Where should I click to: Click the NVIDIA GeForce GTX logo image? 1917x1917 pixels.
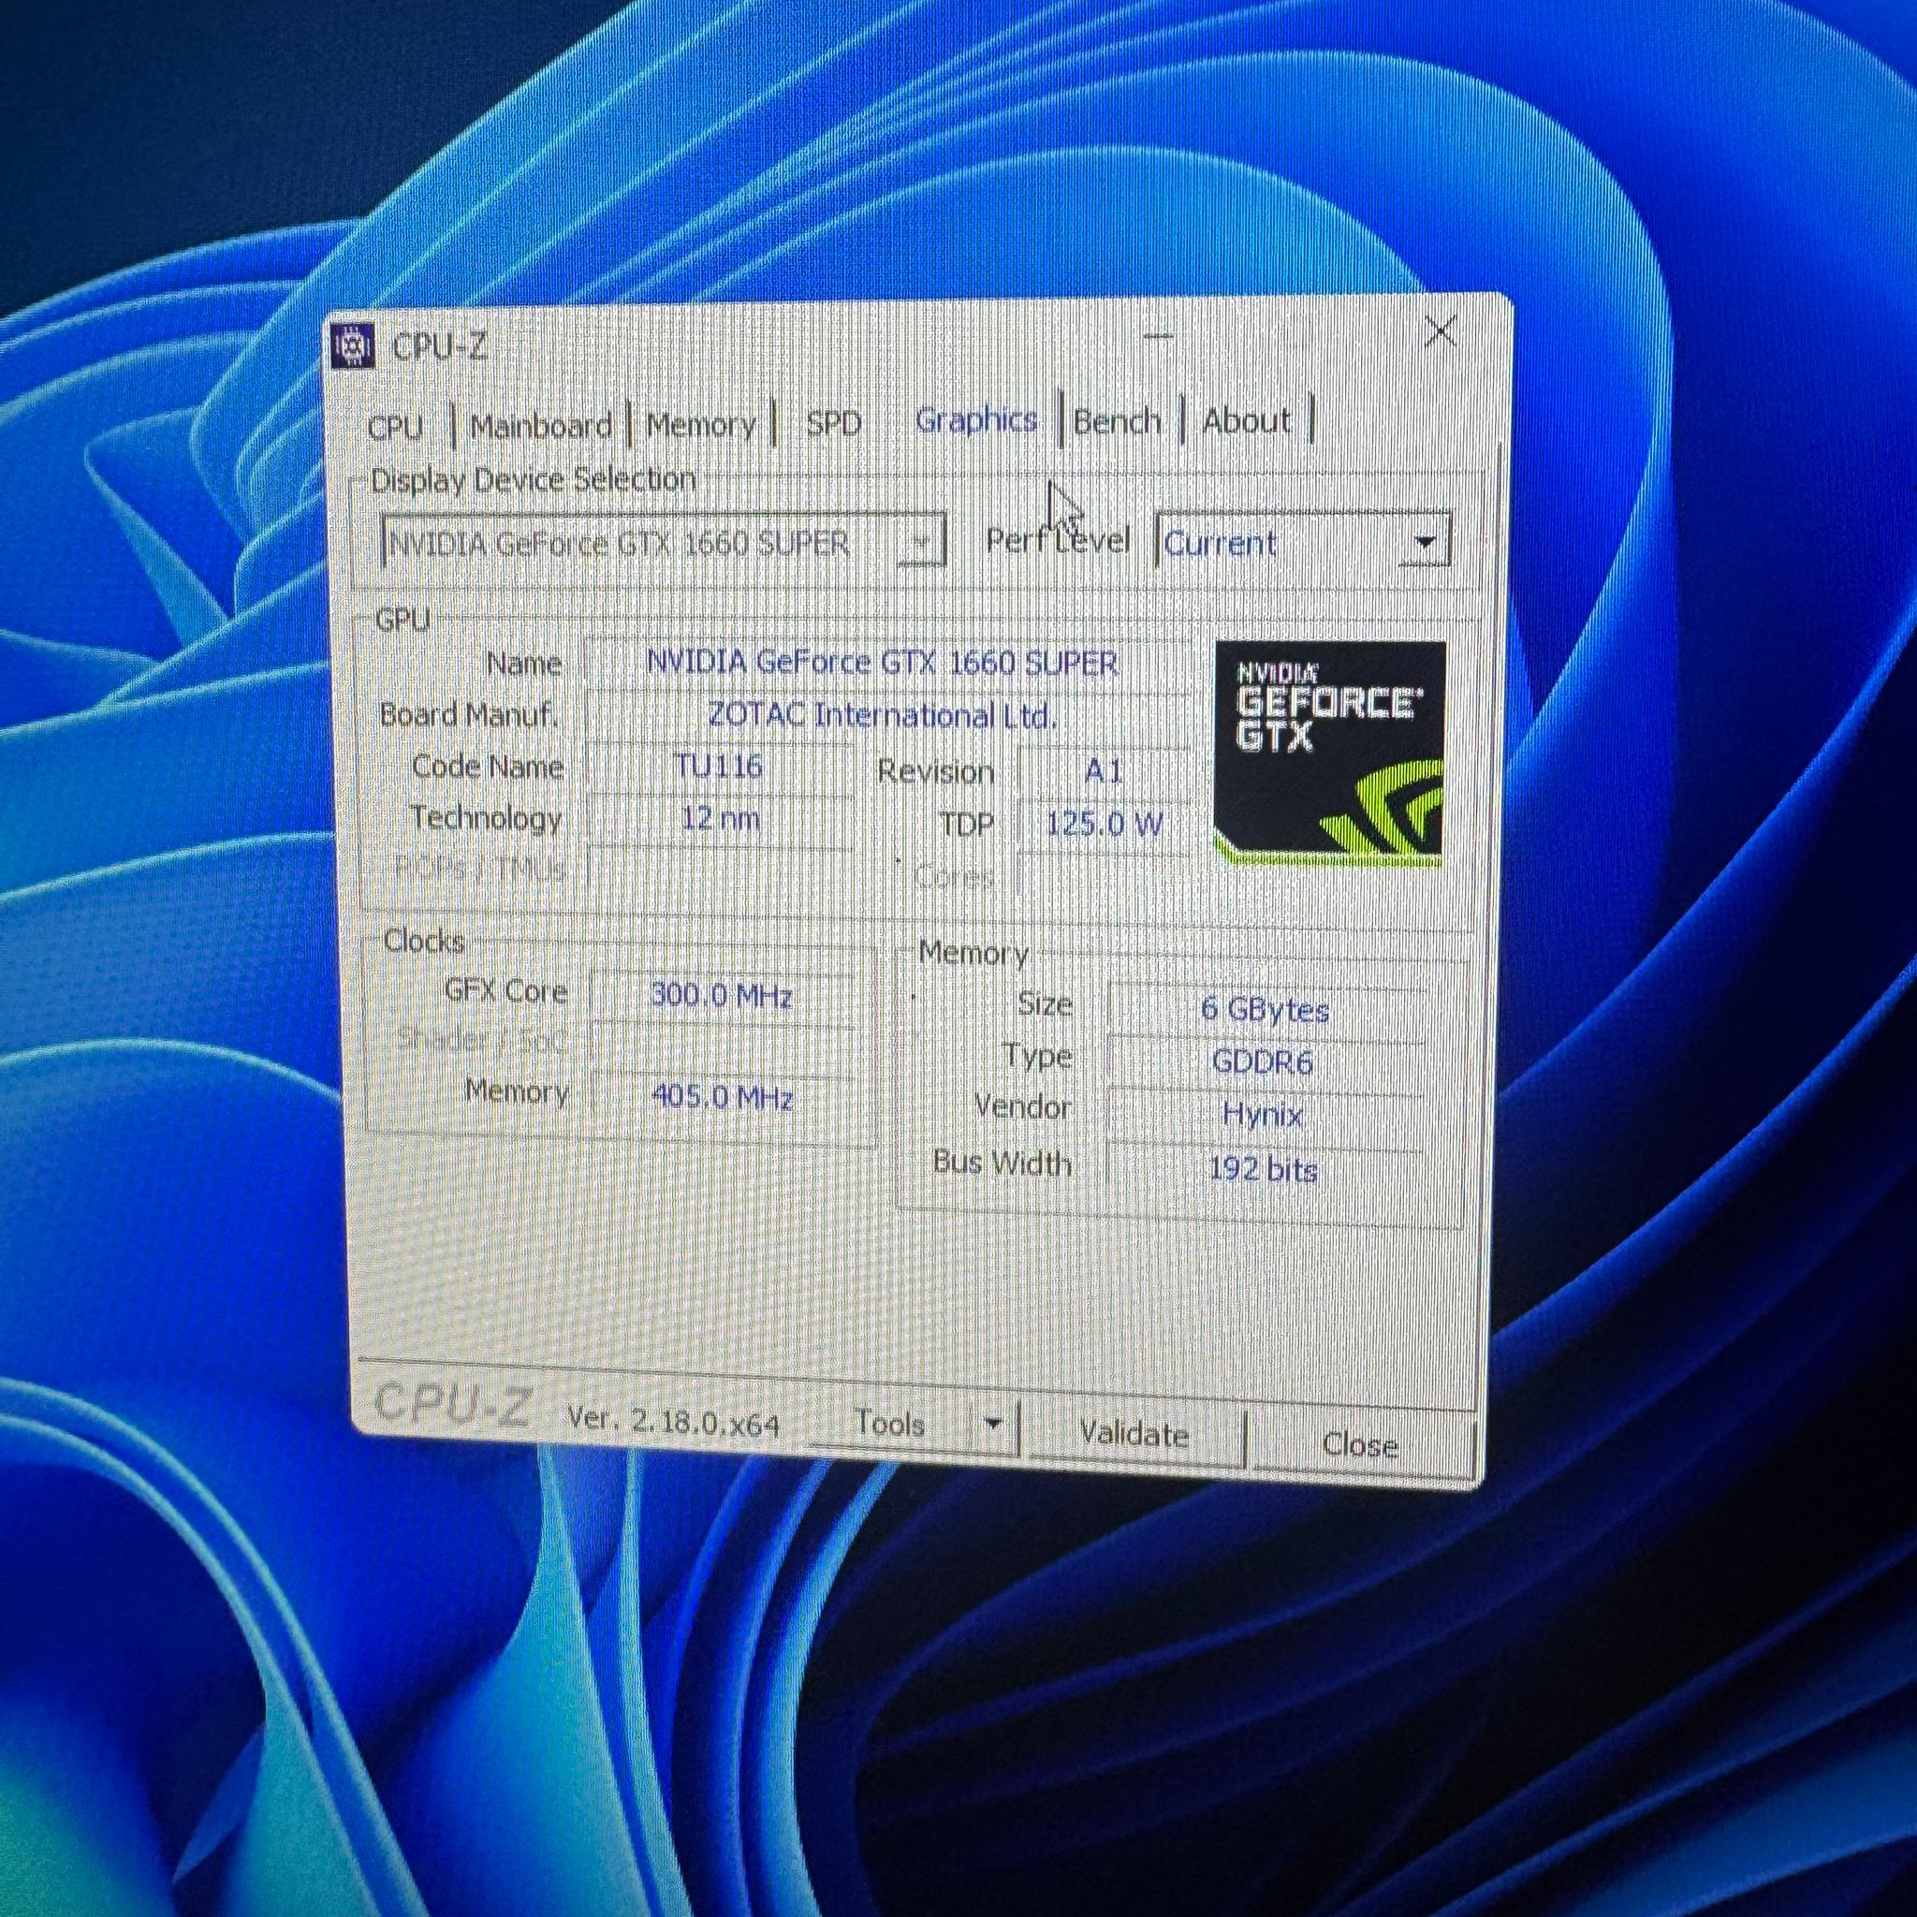point(1328,754)
